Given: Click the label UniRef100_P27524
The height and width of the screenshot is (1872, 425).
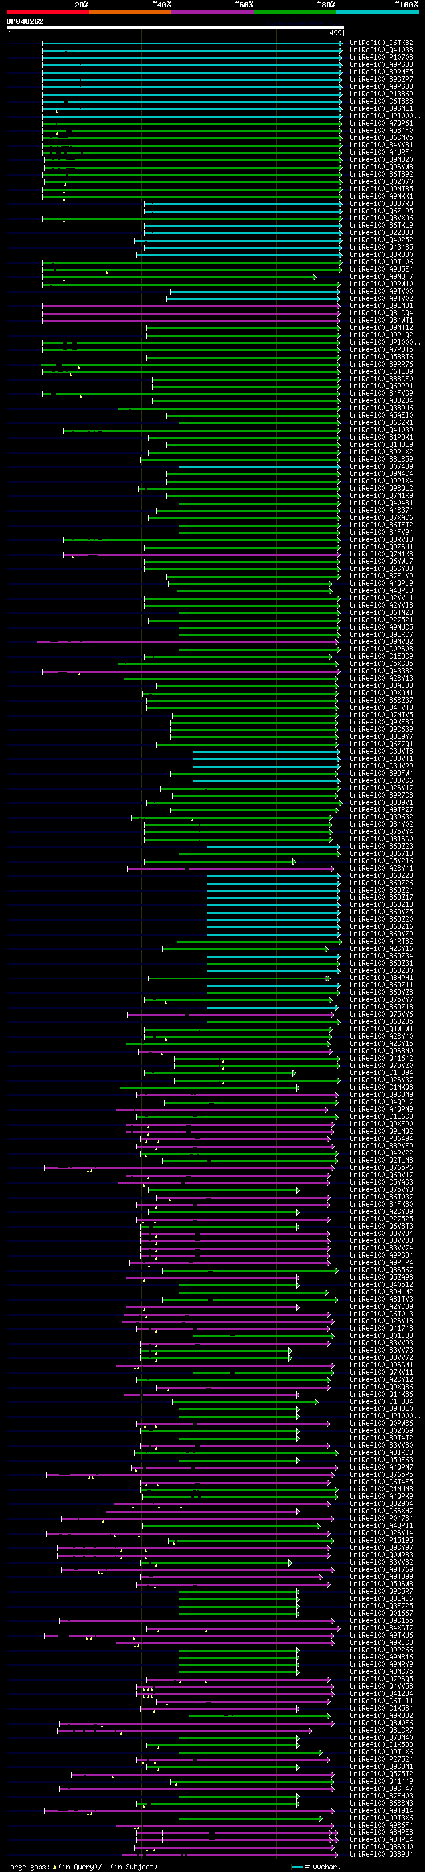Looking at the screenshot, I should [381, 1759].
